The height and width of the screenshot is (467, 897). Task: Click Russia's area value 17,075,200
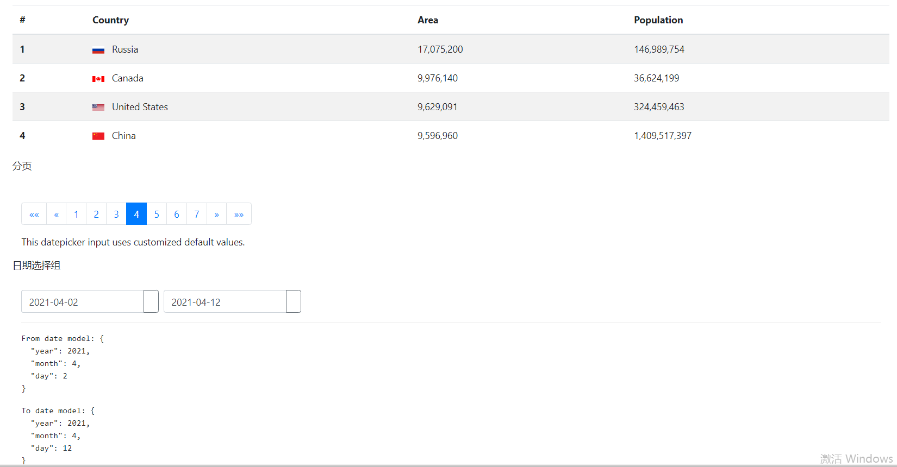440,49
